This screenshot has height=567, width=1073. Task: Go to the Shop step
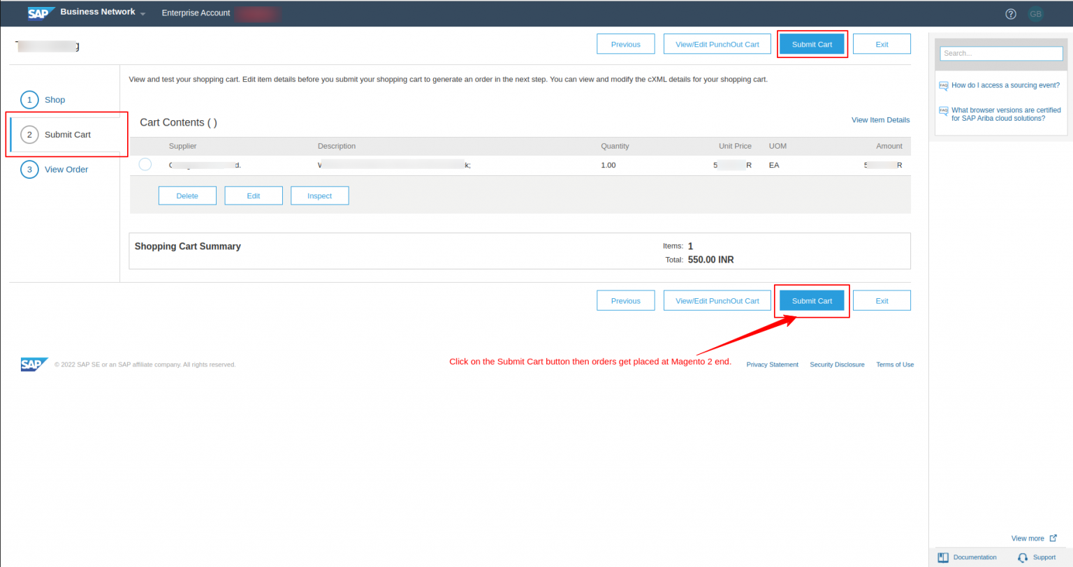[54, 100]
